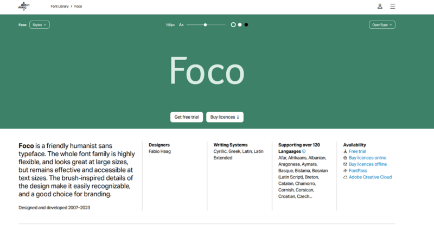434x225 pixels.
Task: Expand the Styles dropdown
Action: tap(40, 25)
